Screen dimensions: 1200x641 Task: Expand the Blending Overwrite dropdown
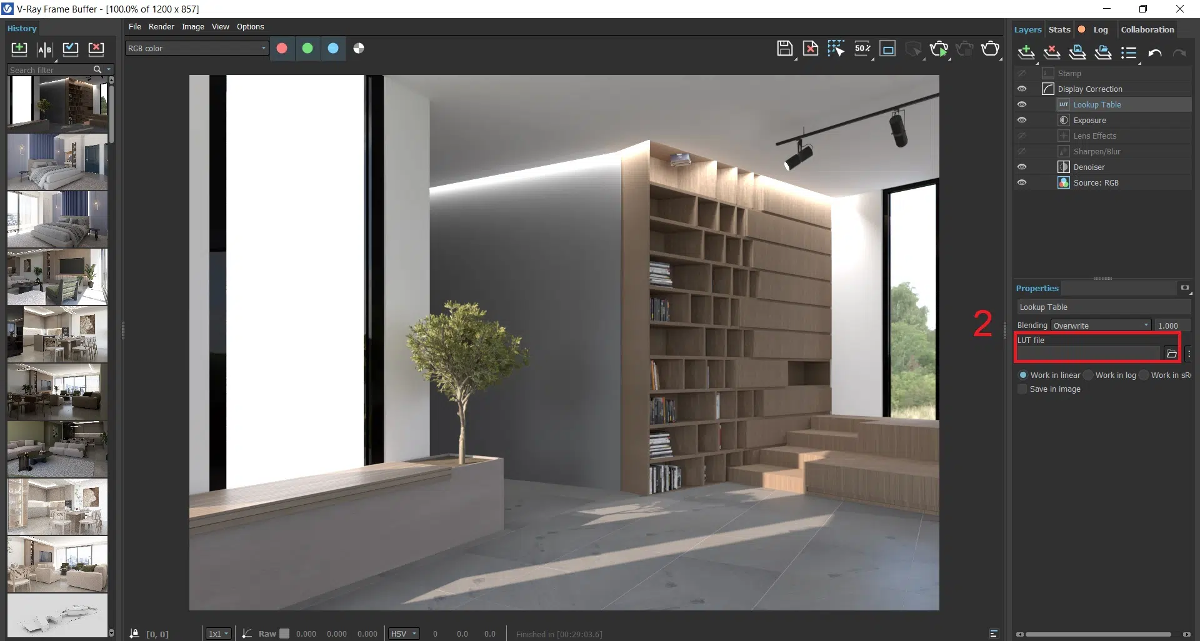pos(1101,325)
